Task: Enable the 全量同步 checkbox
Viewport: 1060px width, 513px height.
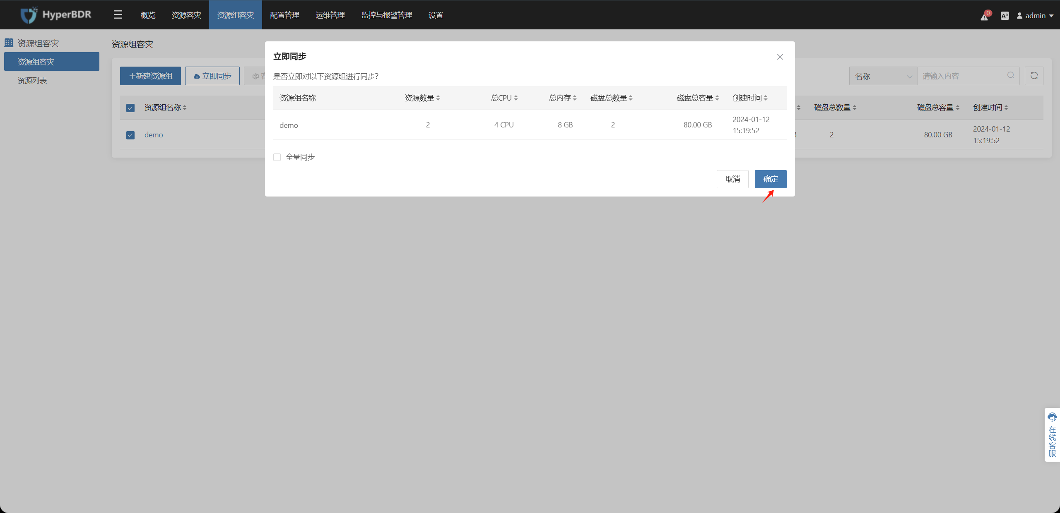Action: coord(277,157)
